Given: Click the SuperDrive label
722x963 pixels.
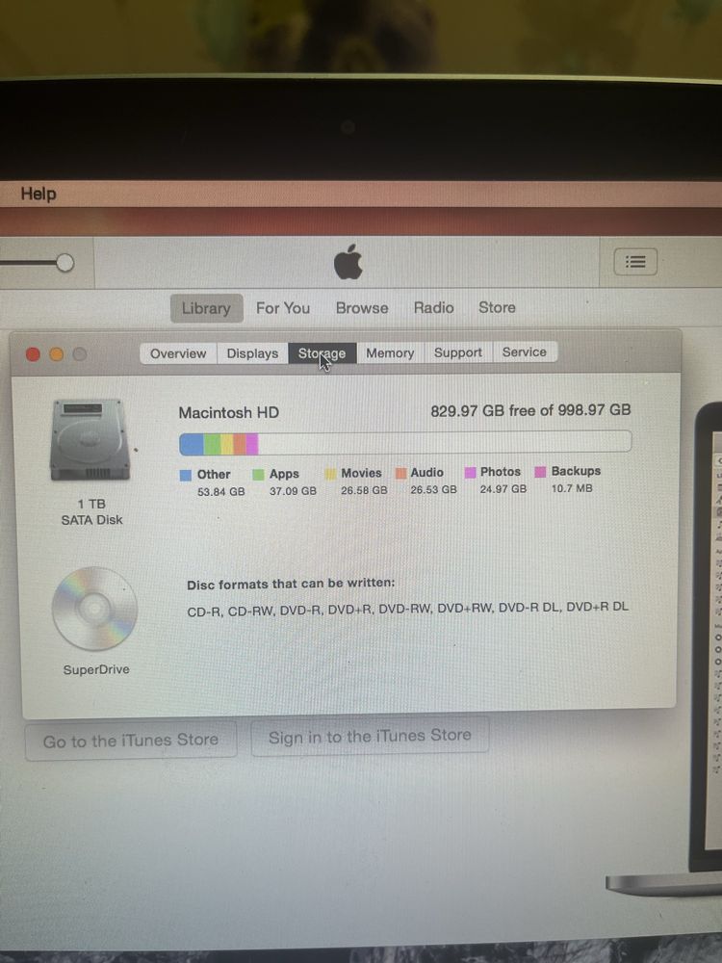Looking at the screenshot, I should pos(95,669).
